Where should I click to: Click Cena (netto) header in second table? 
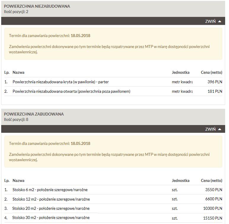[212, 180]
